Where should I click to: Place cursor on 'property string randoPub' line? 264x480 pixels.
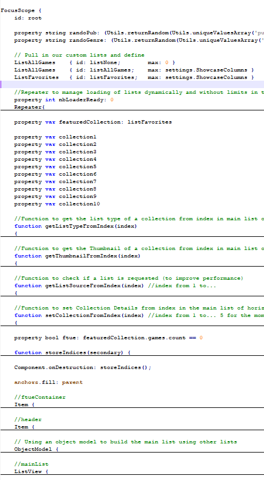139,33
